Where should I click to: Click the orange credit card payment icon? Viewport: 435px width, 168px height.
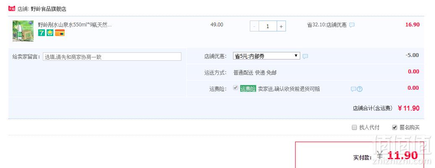60,33
